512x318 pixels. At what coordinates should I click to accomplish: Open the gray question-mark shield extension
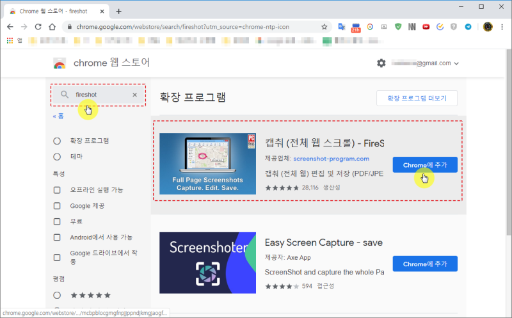[454, 27]
